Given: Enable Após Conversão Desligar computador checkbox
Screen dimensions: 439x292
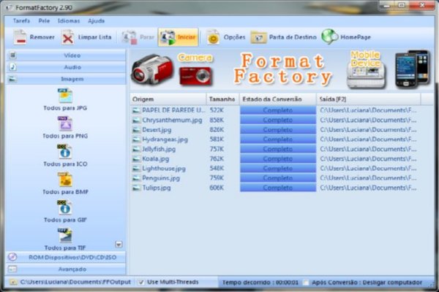Looking at the screenshot, I should (306, 283).
